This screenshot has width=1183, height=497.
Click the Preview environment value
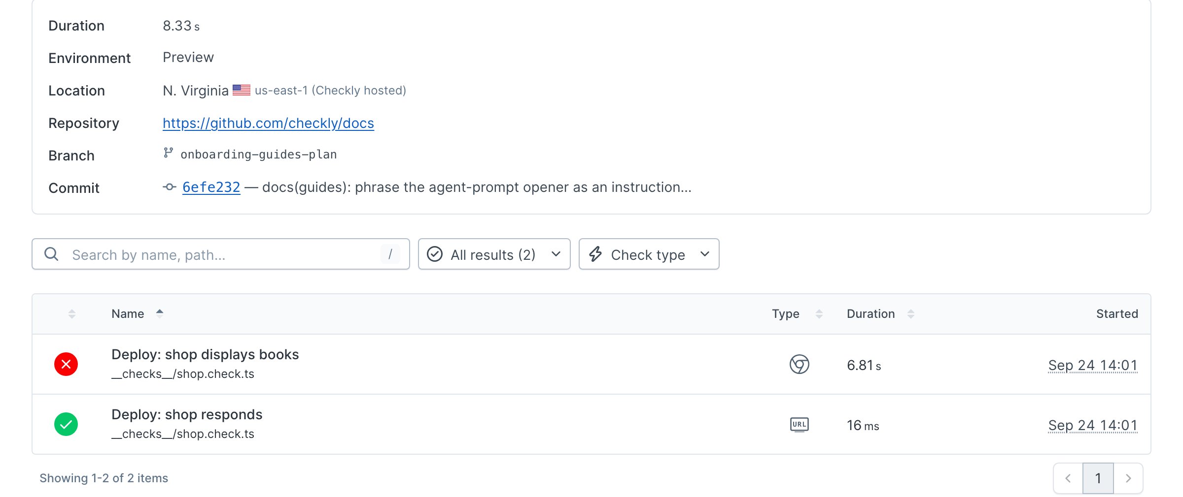pyautogui.click(x=188, y=57)
